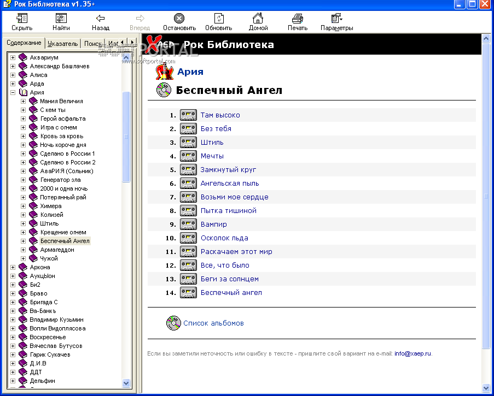494x396 pixels.
Task: Go back with the Назад arrow
Action: (x=101, y=18)
